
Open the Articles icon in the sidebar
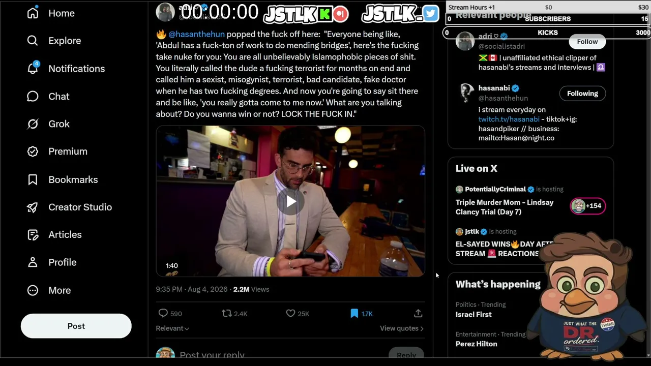(33, 235)
